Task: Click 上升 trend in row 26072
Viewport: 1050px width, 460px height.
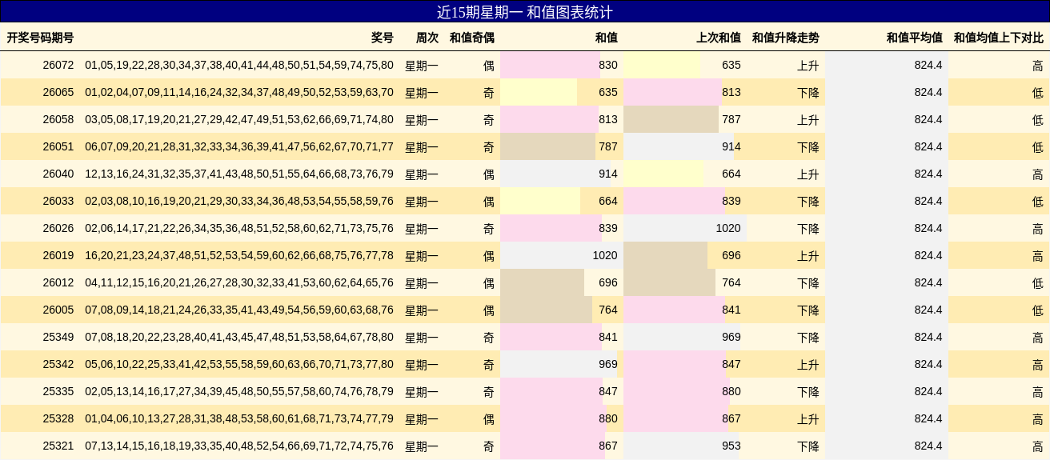Action: pyautogui.click(x=808, y=65)
